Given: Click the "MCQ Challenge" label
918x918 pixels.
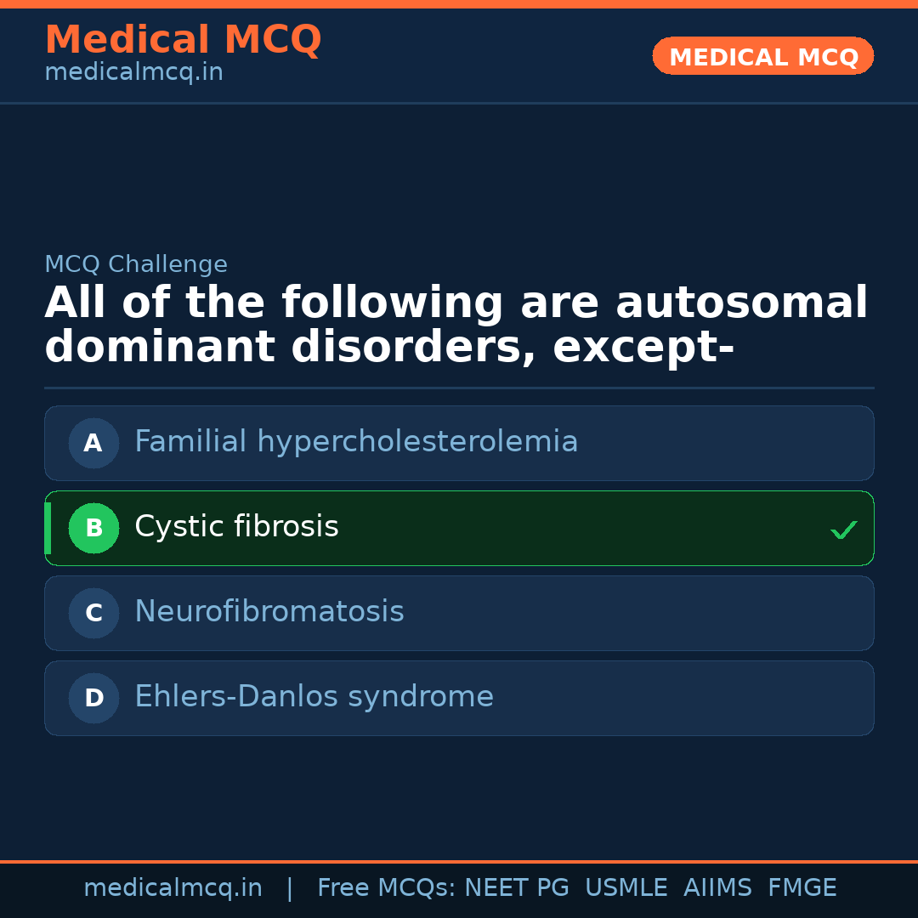Looking at the screenshot, I should pos(136,264).
